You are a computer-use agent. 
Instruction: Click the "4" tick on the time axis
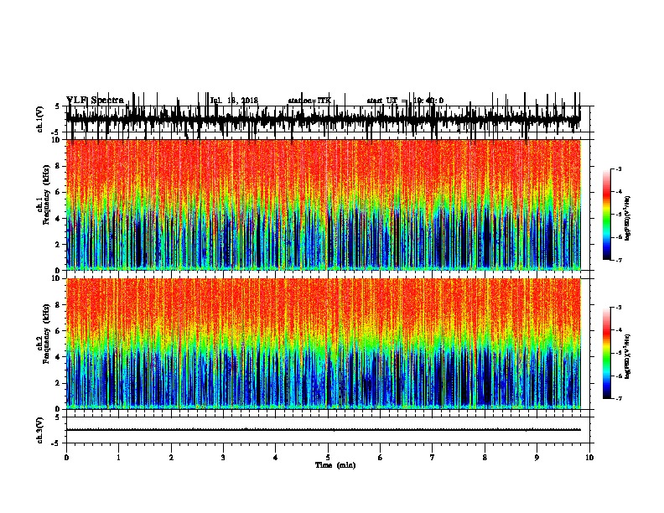pos(276,458)
